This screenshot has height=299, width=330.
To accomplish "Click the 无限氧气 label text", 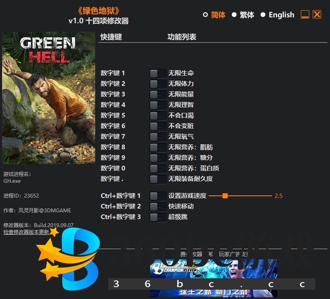I will pos(181,137).
